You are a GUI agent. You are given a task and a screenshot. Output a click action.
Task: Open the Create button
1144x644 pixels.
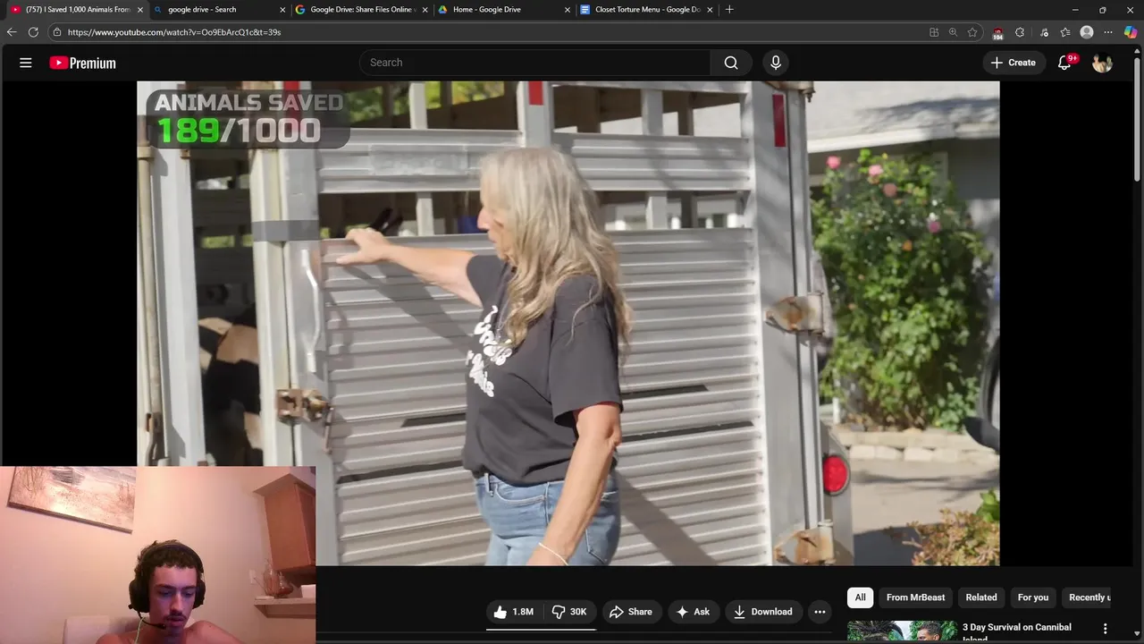(1014, 63)
